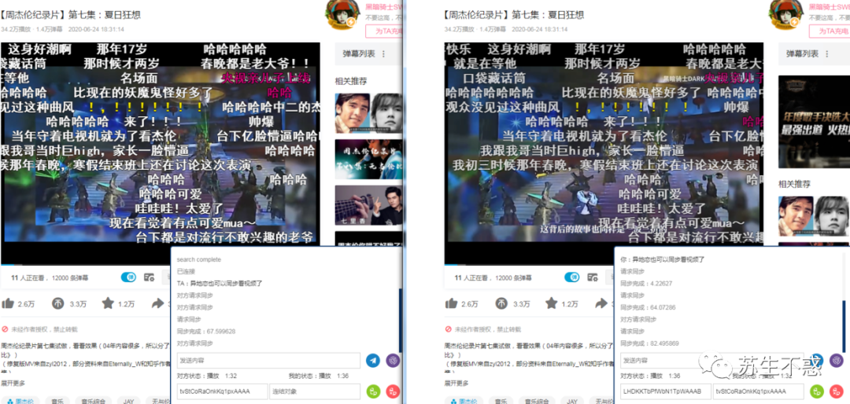
Task: Open uploader avatar in the left window
Action: click(x=342, y=15)
